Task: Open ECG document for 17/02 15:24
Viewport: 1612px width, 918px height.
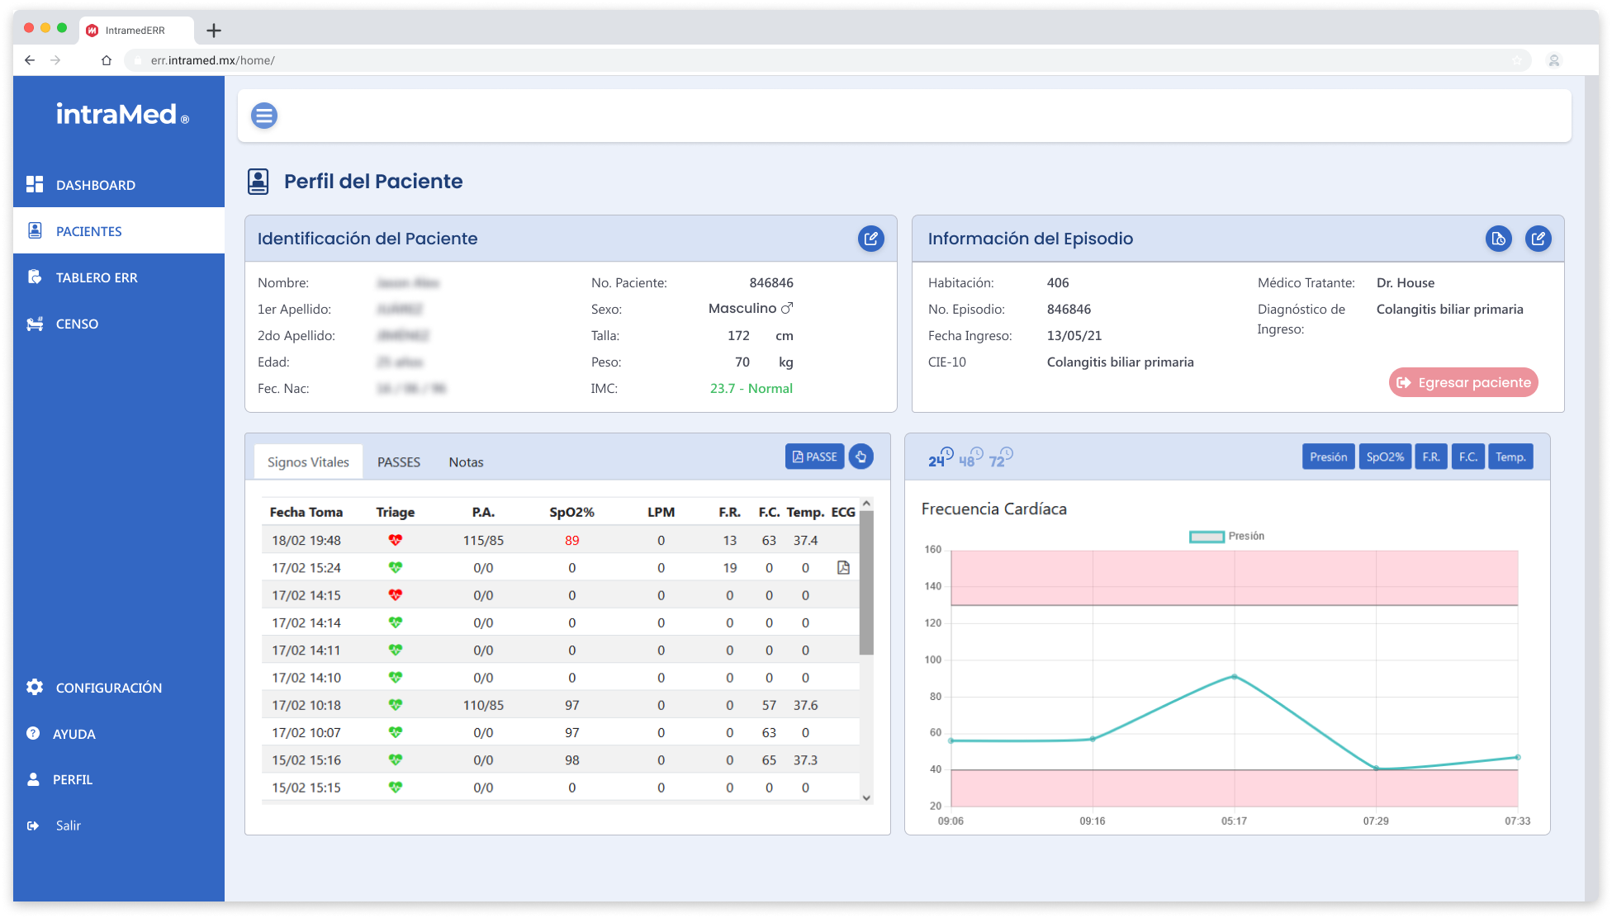Action: (843, 567)
